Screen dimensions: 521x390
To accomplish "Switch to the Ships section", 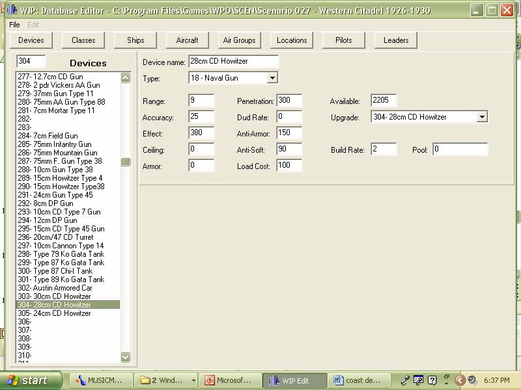I will click(x=135, y=40).
